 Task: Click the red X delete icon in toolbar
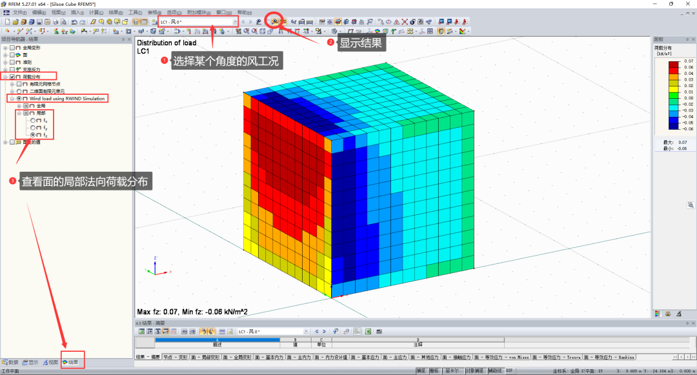(405, 22)
